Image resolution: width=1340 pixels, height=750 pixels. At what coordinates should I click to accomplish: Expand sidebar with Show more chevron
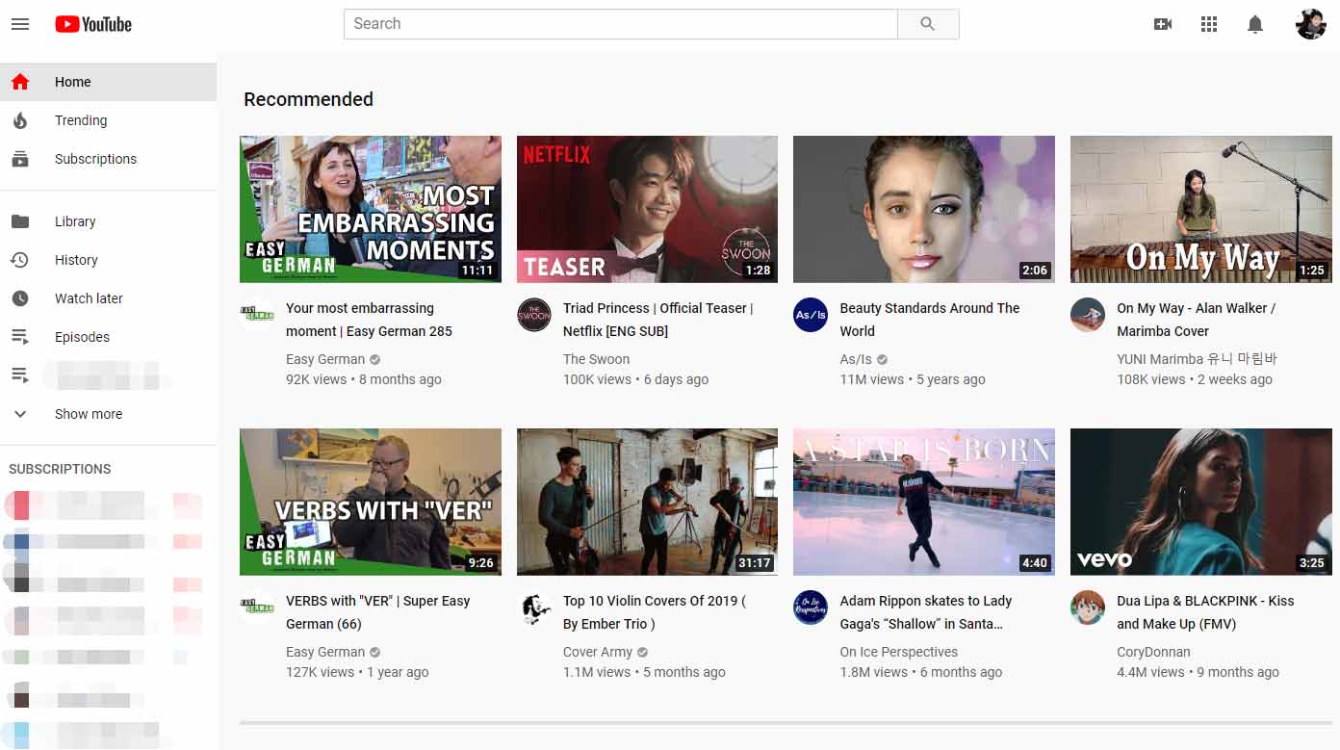20,414
